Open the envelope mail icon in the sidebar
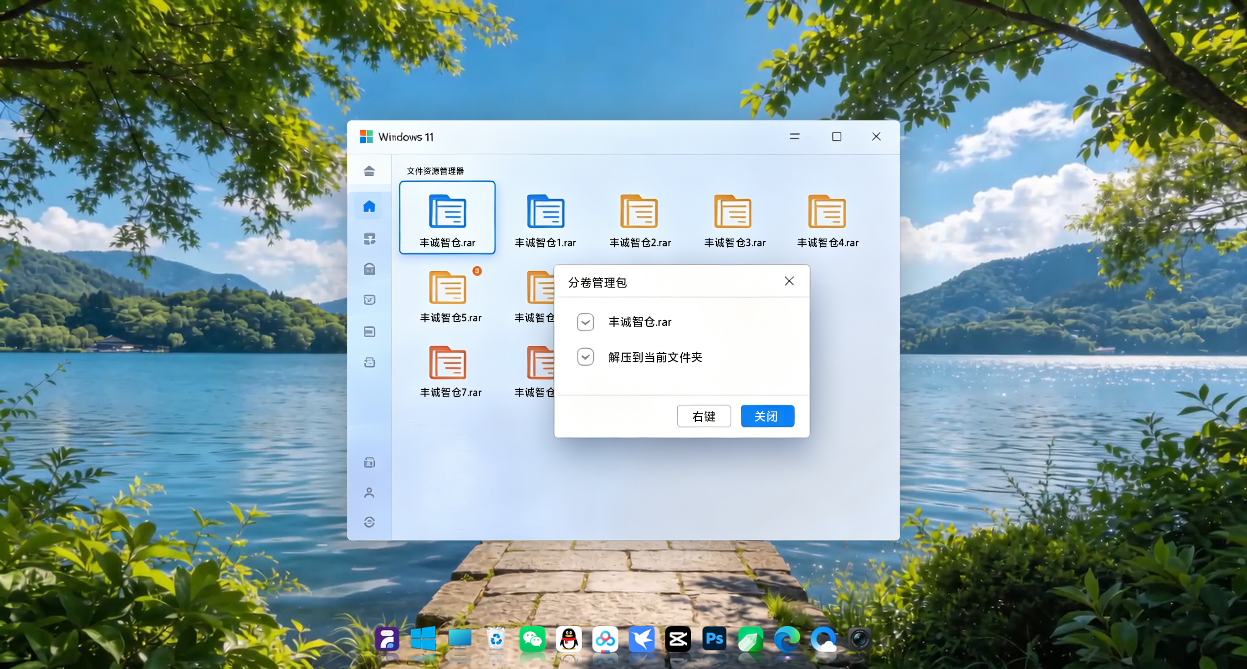1247x669 pixels. [x=369, y=300]
